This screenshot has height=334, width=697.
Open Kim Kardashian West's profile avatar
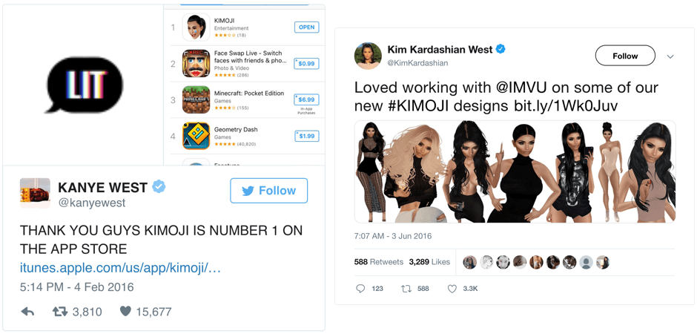tap(368, 56)
